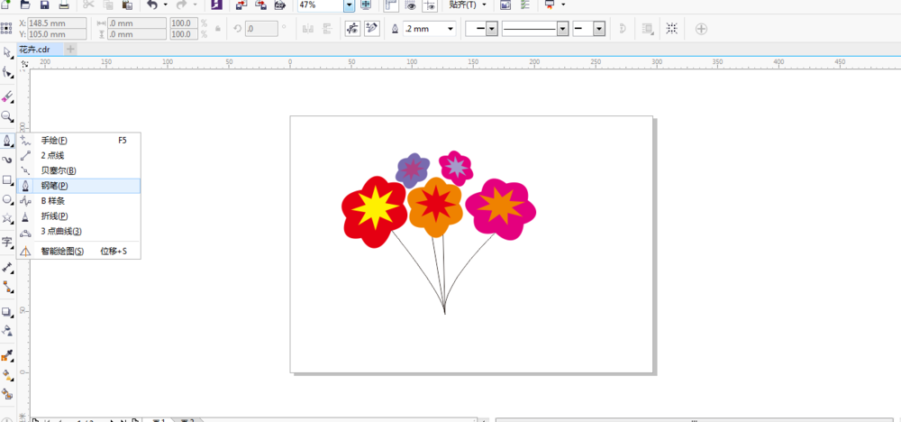Select the Shape tool
Image resolution: width=901 pixels, height=422 pixels.
7,72
